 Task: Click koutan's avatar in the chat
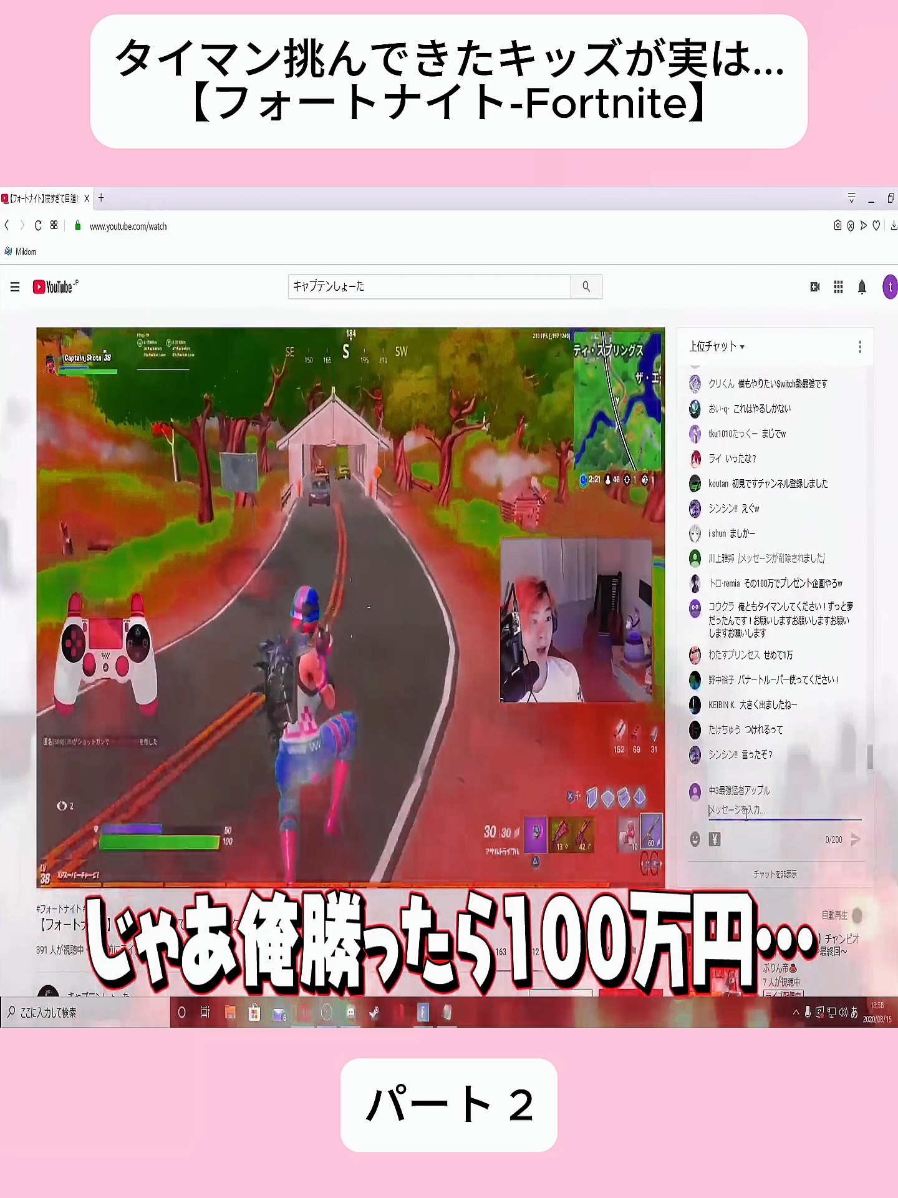(x=695, y=484)
